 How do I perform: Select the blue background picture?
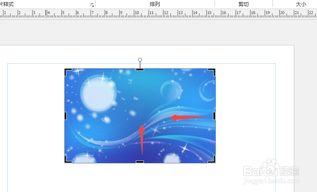click(x=140, y=115)
